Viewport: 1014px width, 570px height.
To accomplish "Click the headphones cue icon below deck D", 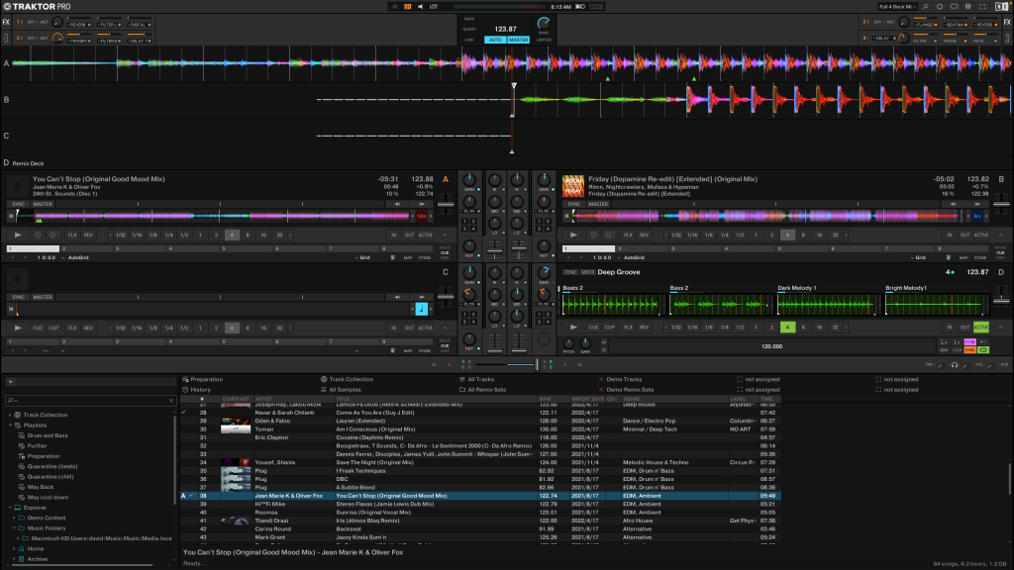I will pyautogui.click(x=954, y=365).
